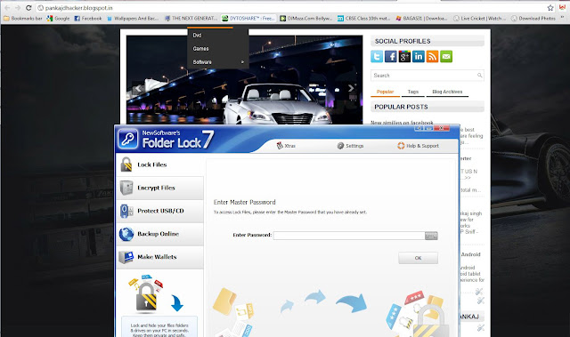Open the BAGAS31 Download bookmark
Screen dimensions: 570x337
click(x=421, y=18)
